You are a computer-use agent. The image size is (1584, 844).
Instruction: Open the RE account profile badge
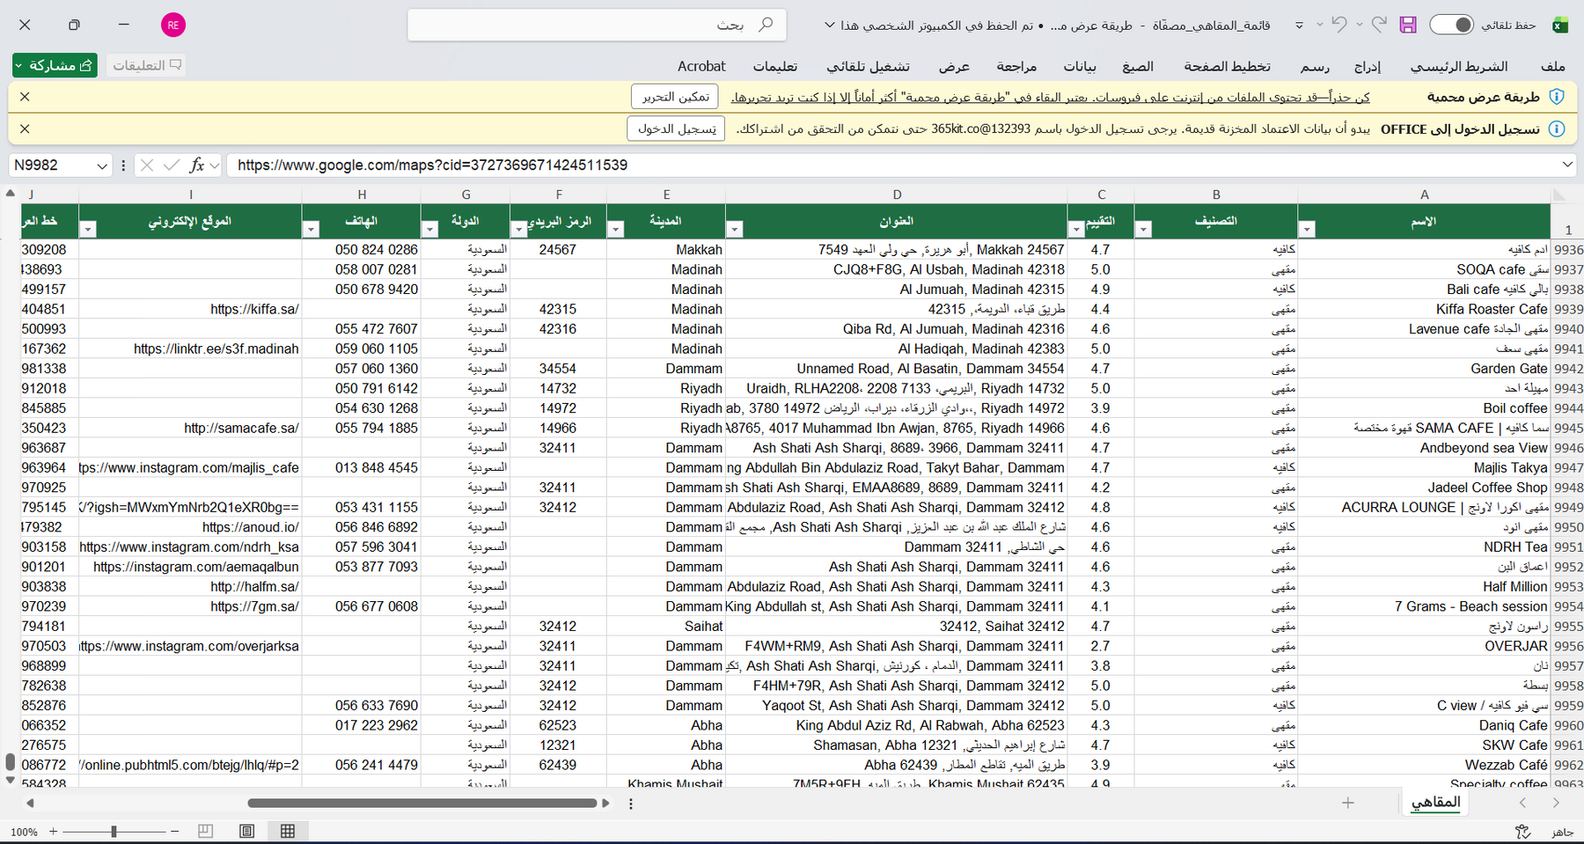pos(173,25)
